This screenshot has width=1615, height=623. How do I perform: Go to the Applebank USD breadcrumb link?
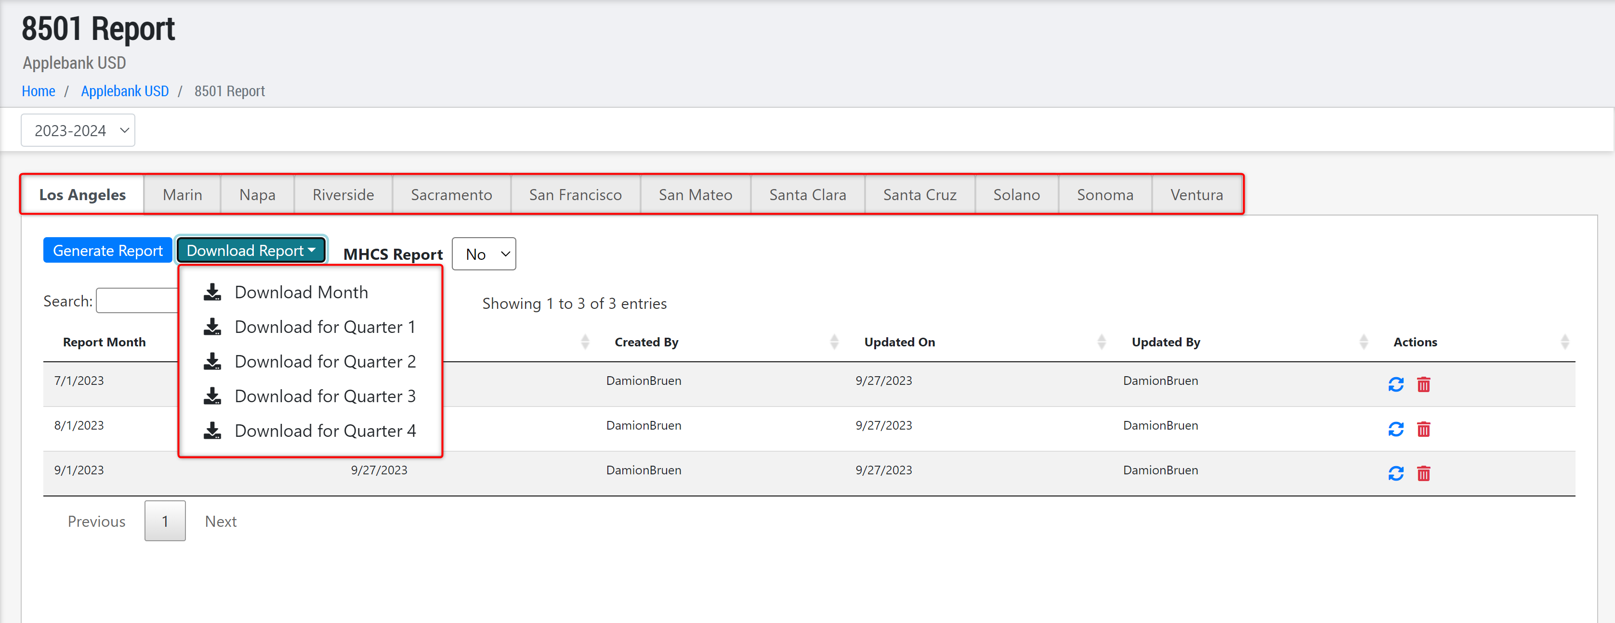point(125,91)
